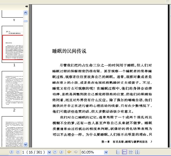Go to last page button
Viewport: 171px width, 156px height.
click(62, 152)
